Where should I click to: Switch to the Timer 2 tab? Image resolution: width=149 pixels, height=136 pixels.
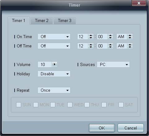42,21
